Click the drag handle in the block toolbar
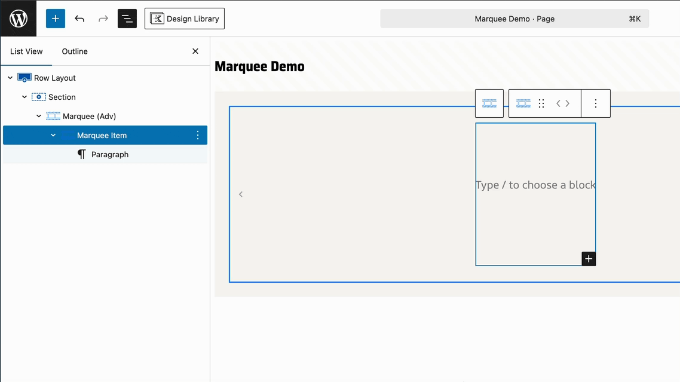The height and width of the screenshot is (382, 680). click(x=541, y=103)
